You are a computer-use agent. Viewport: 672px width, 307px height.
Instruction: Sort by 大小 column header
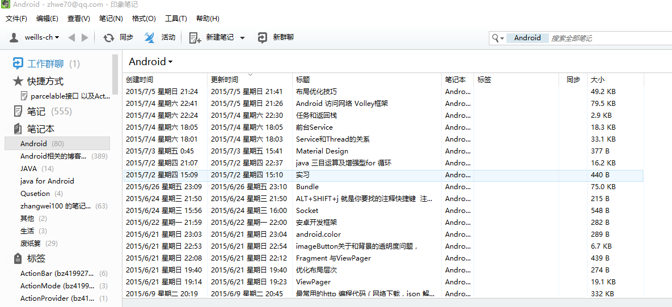(615, 80)
